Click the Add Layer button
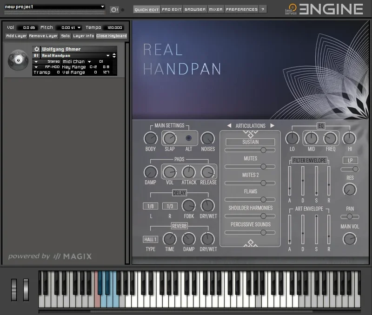372x315 pixels. 16,36
